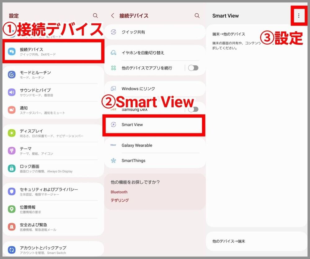310x259 pixels.
Task: Tap the アカウントとバックアップ sync icon
Action: coord(12,250)
